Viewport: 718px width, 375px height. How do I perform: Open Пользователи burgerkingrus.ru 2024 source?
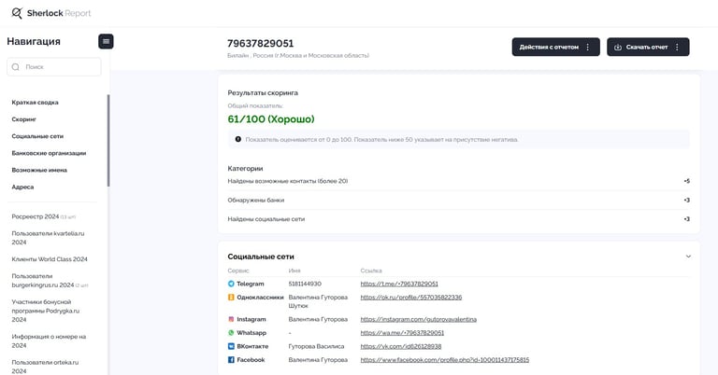point(50,281)
